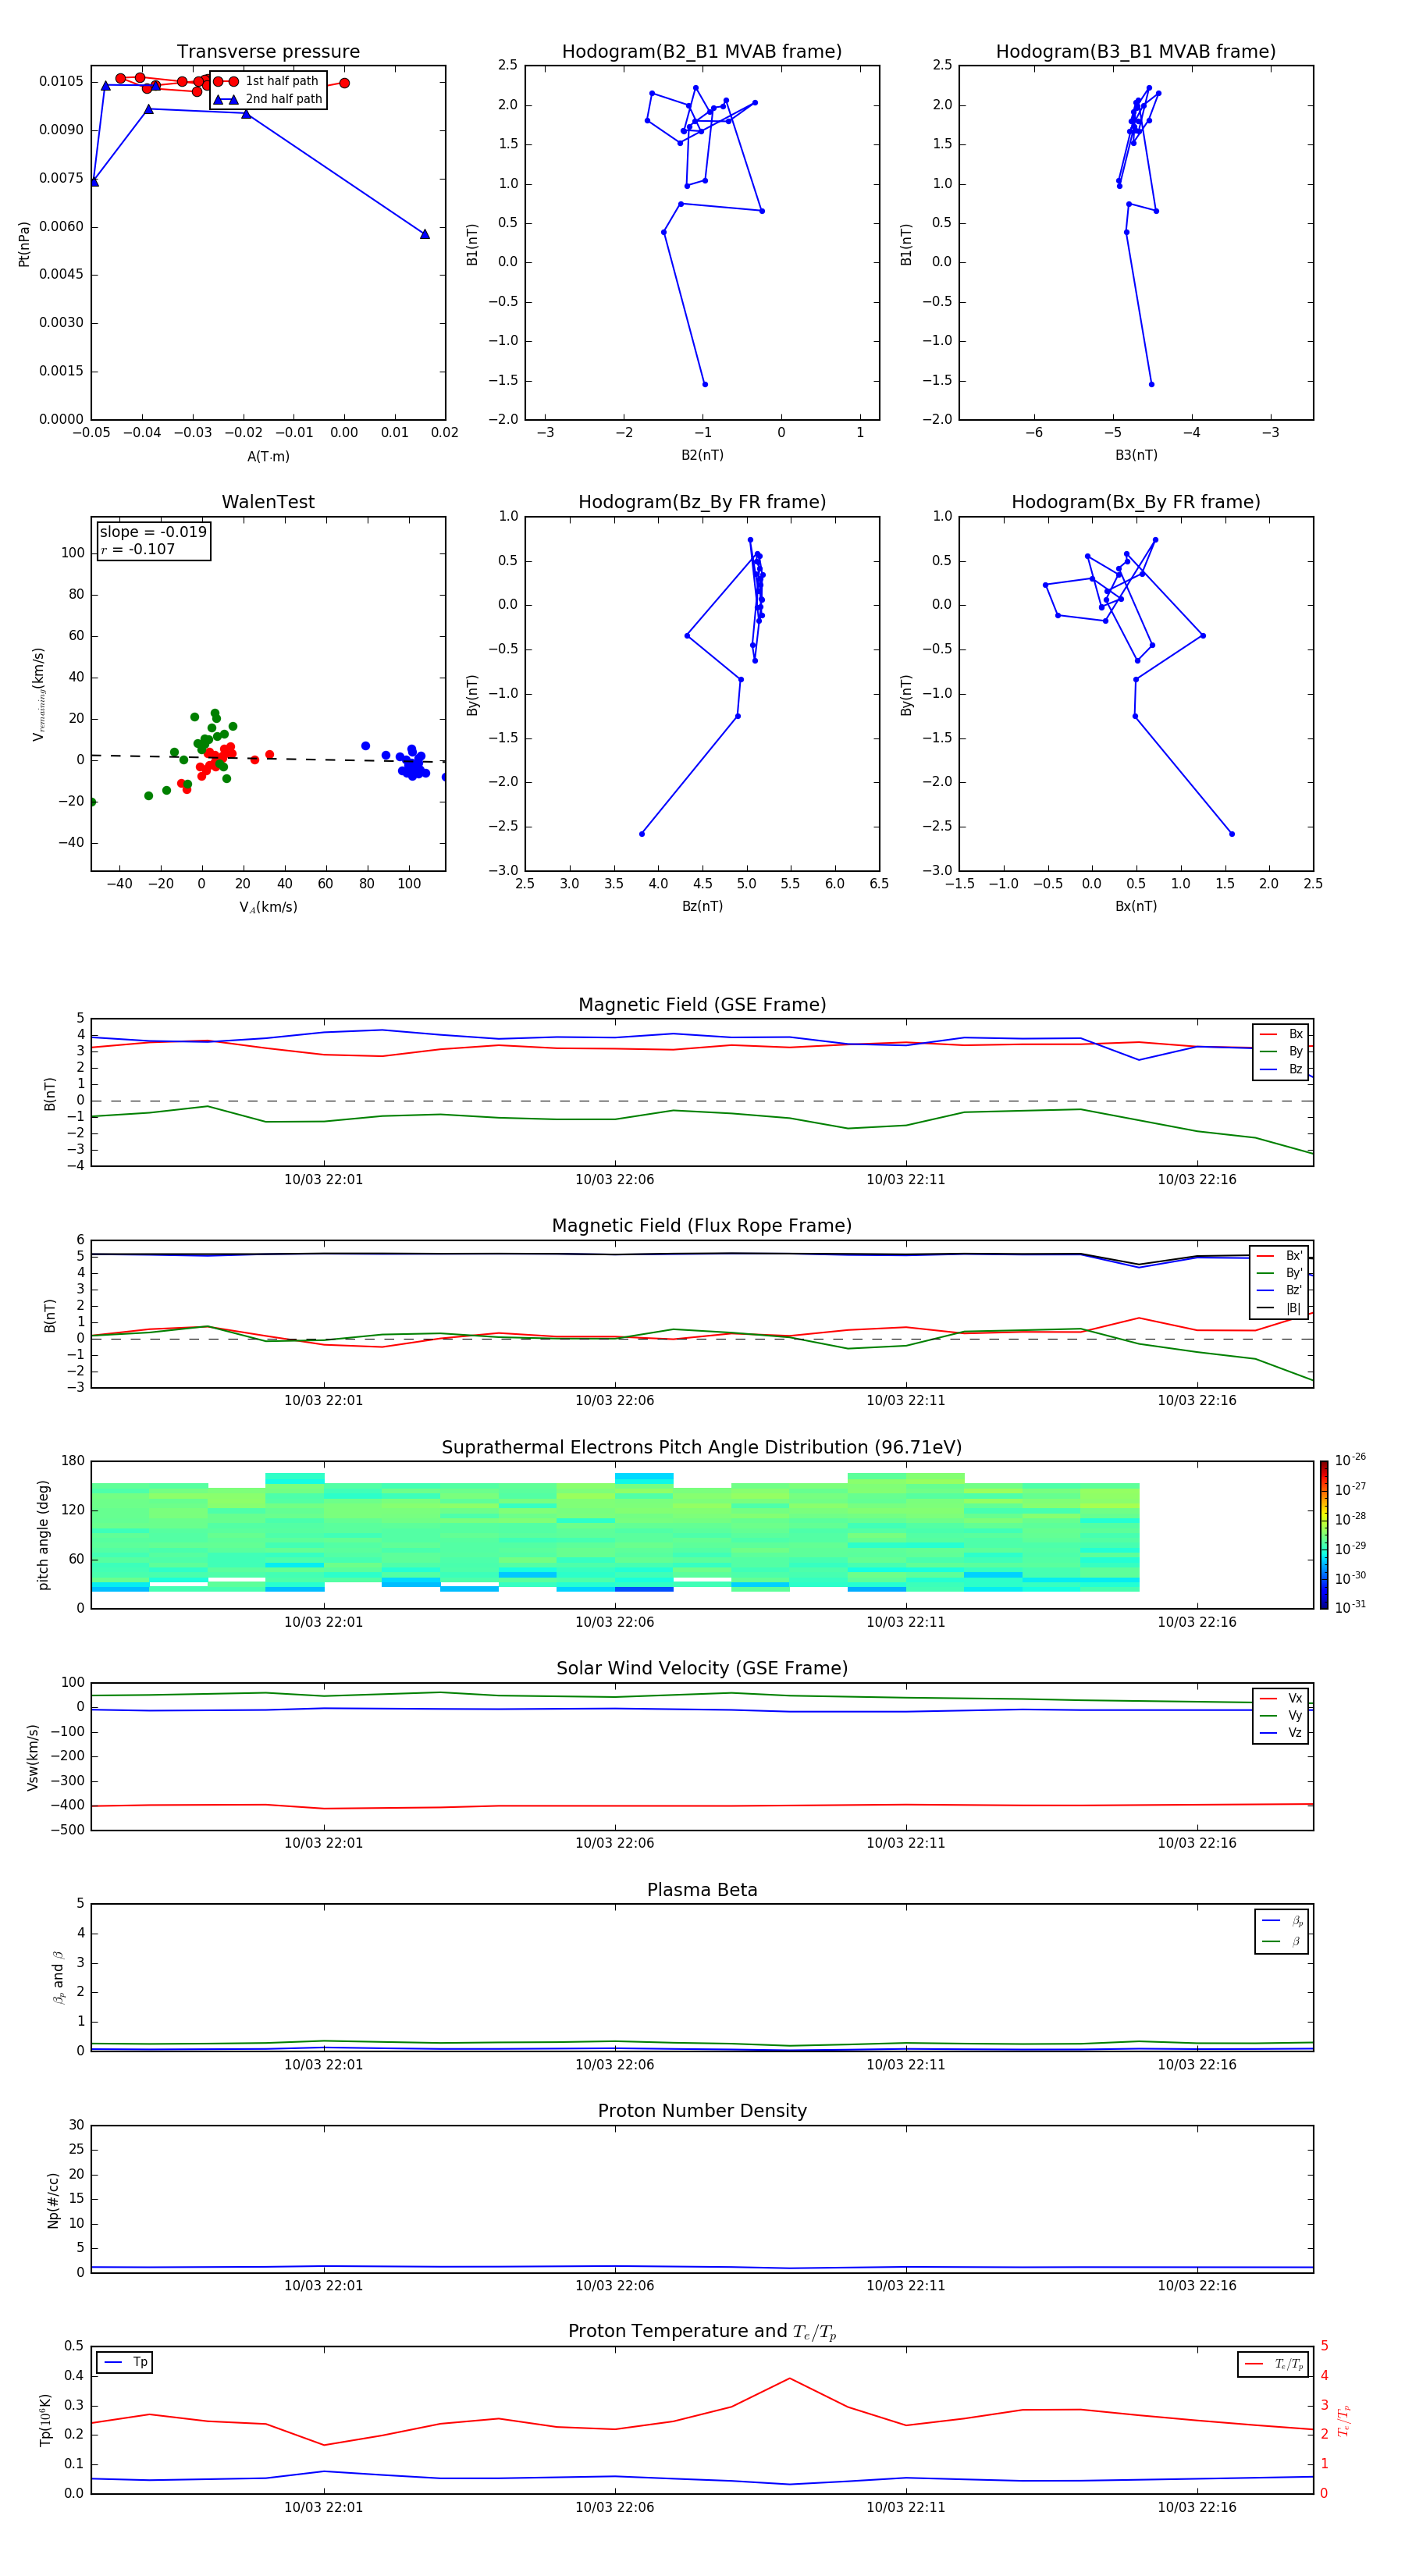1405x2576 pixels.
Task: Click rightmost blue triangle in Transverse pressure plot
Action: tap(425, 234)
